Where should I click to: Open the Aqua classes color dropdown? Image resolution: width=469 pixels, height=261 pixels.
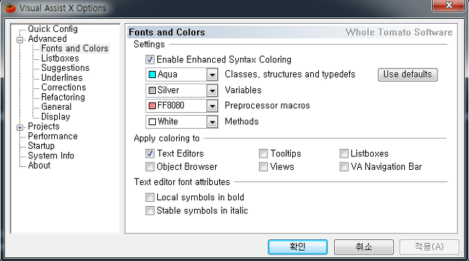click(212, 74)
